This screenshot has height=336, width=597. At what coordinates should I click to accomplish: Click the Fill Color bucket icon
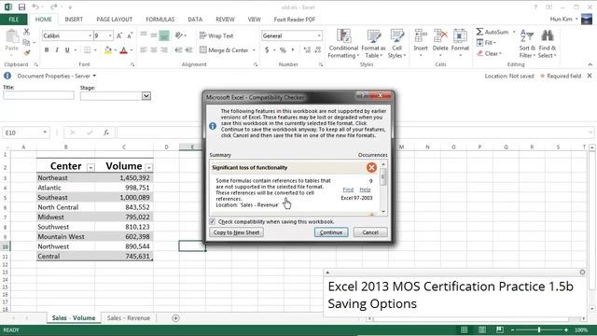pos(108,49)
